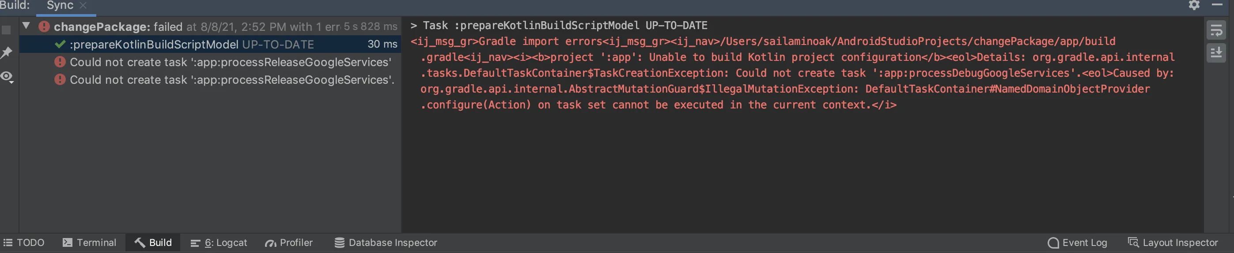1234x253 pixels.
Task: Toggle soft-wrap in build output
Action: coord(1216,31)
